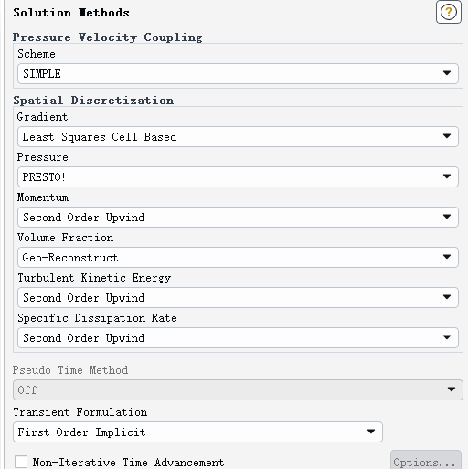Click the Options... button
468x469 pixels.
(426, 461)
